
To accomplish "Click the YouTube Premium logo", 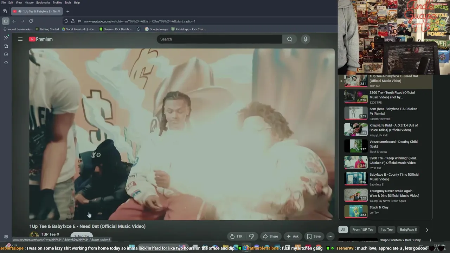I will (x=41, y=39).
